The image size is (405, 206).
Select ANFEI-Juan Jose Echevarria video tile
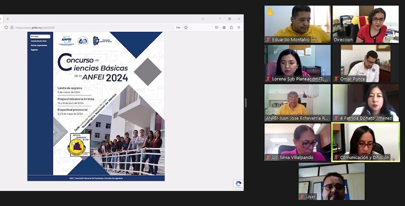point(298,103)
